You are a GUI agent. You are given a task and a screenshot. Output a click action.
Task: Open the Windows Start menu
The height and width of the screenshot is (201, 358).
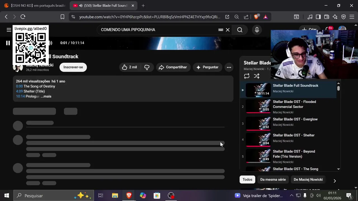point(7,196)
